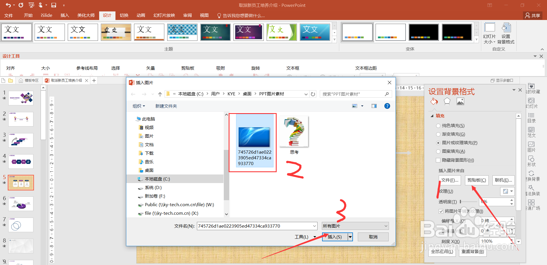Open the filename combo box dropdown arrow
The image size is (547, 265).
[x=314, y=226]
